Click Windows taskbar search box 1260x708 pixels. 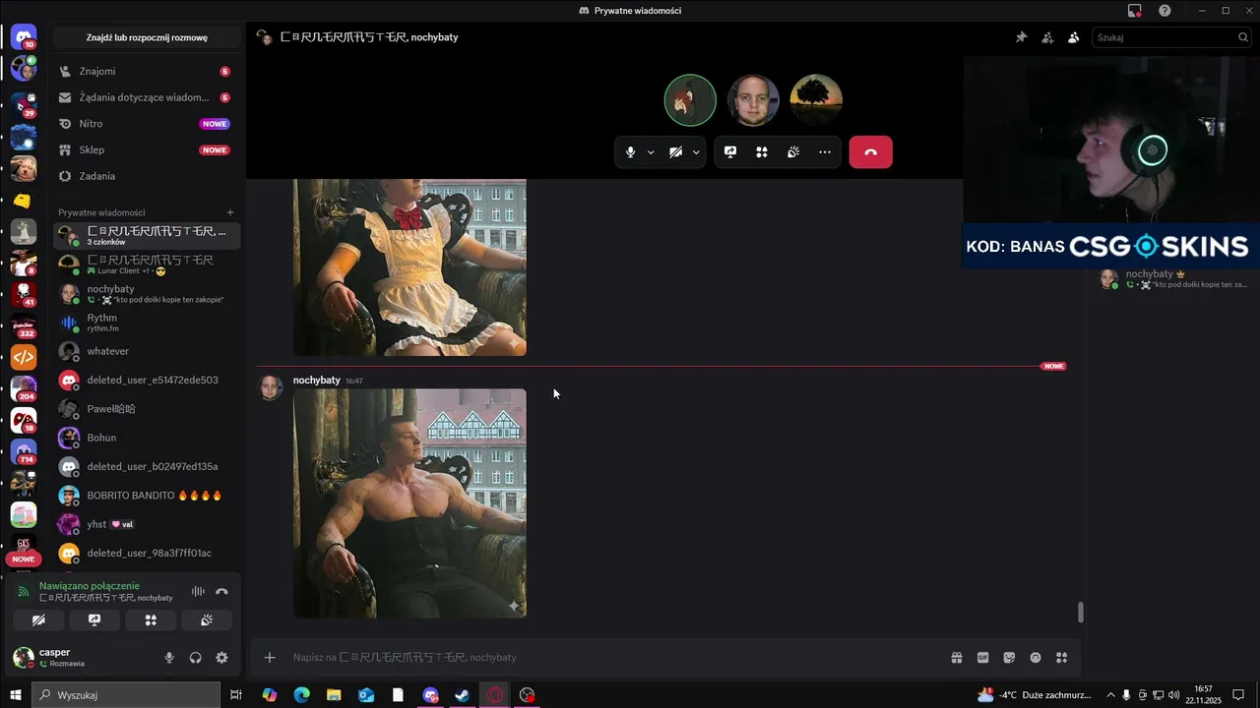[x=126, y=695]
